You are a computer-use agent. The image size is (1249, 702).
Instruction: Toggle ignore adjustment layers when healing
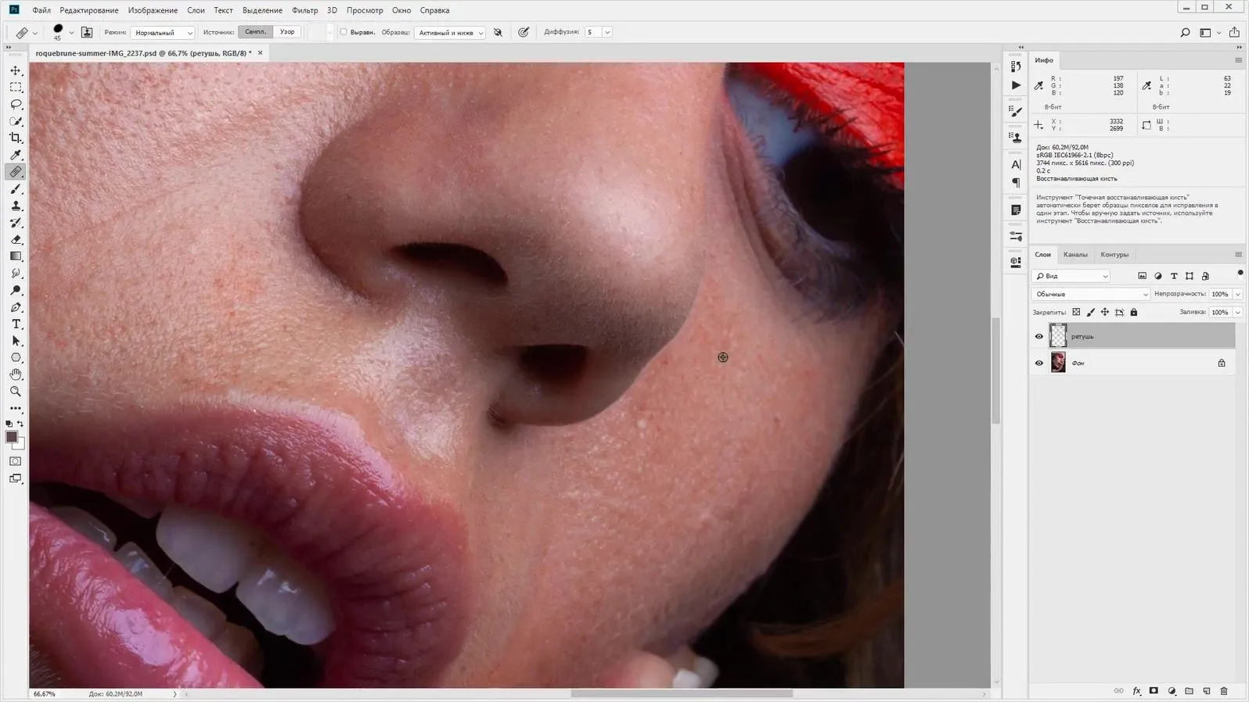498,32
